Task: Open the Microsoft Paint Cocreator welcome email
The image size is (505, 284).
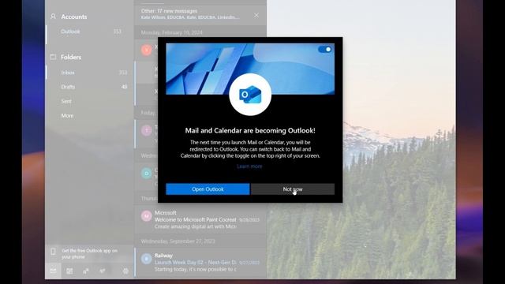Action: click(x=200, y=219)
